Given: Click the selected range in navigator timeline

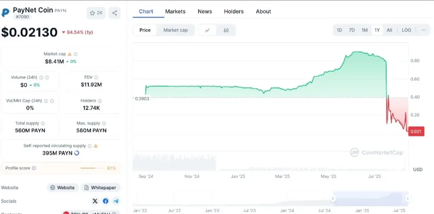Looking at the screenshot, I should 370,198.
